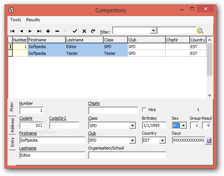
Task: Open the Class combo box arrow
Action: [132, 125]
